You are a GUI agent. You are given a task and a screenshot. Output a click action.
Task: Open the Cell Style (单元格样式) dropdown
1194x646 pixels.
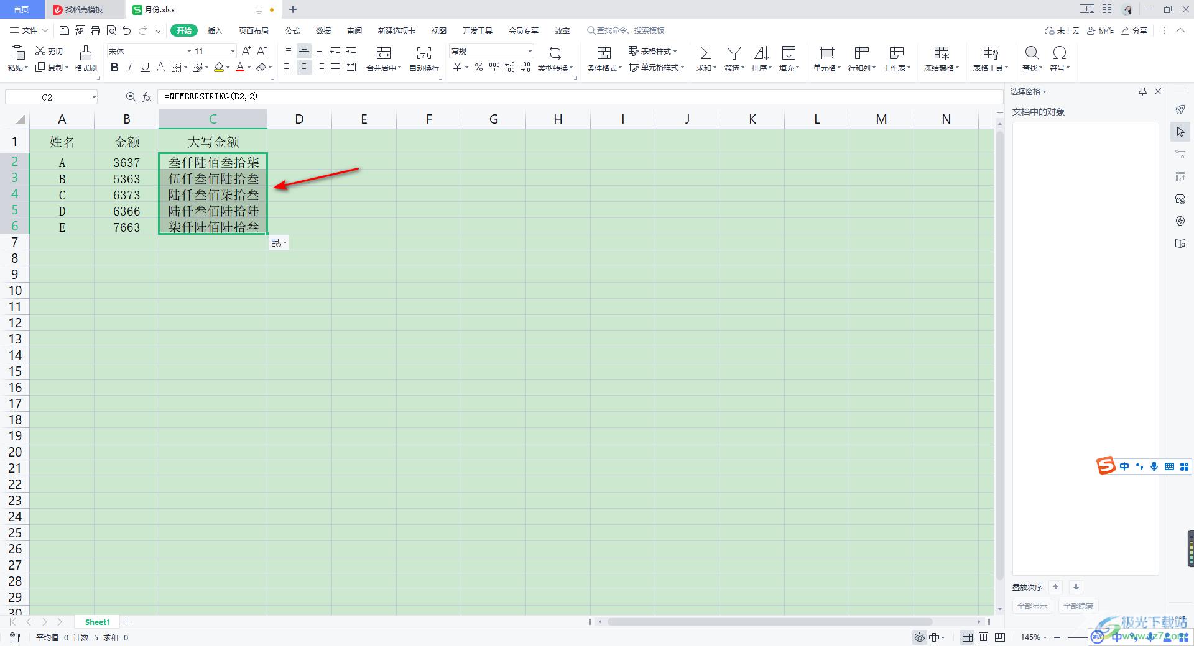pyautogui.click(x=656, y=67)
